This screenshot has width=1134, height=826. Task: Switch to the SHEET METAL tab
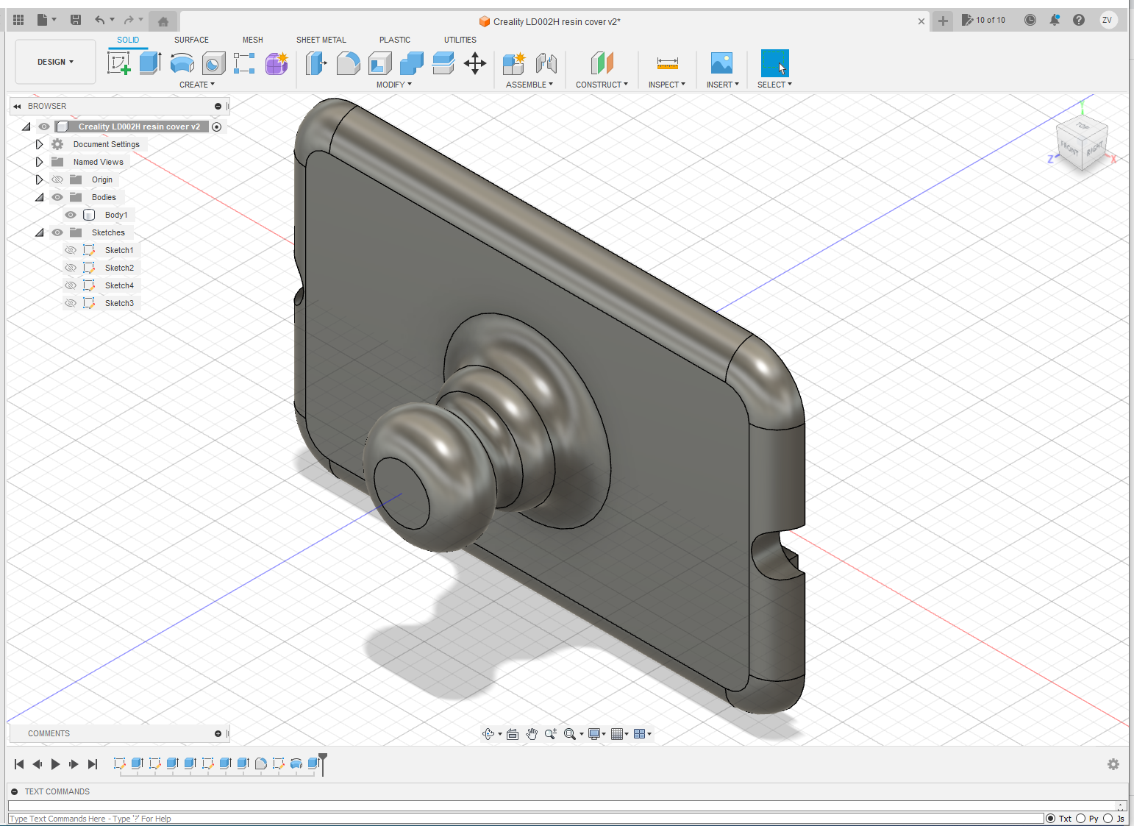click(x=321, y=40)
